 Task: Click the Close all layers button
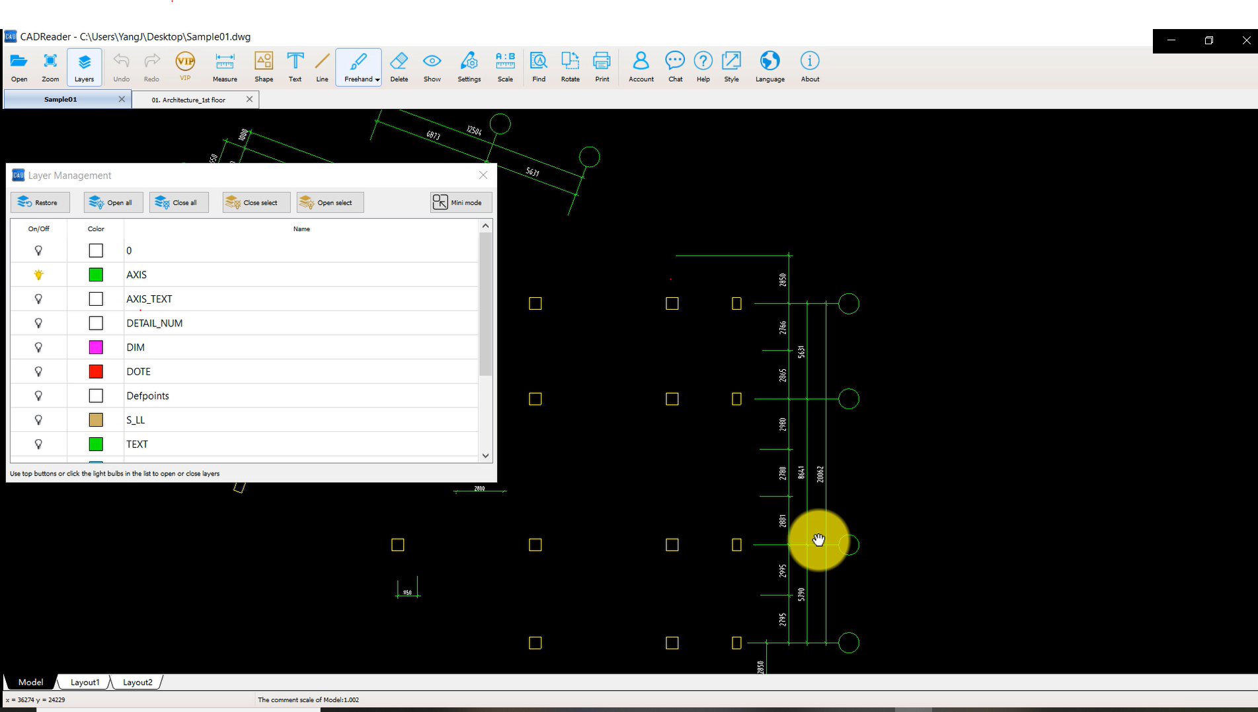coord(178,202)
